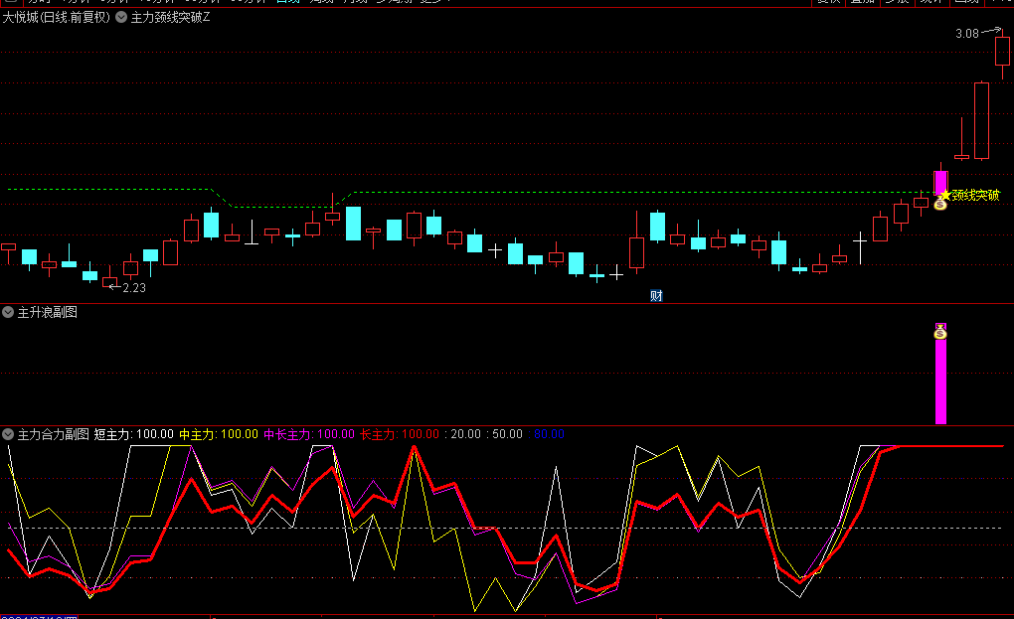This screenshot has height=619, width=1014.
Task: Expand the 主力颈线突破Z indicator dropdown
Action: coord(122,18)
